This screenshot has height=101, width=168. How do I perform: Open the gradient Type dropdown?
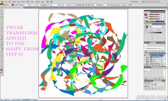tap(158, 27)
